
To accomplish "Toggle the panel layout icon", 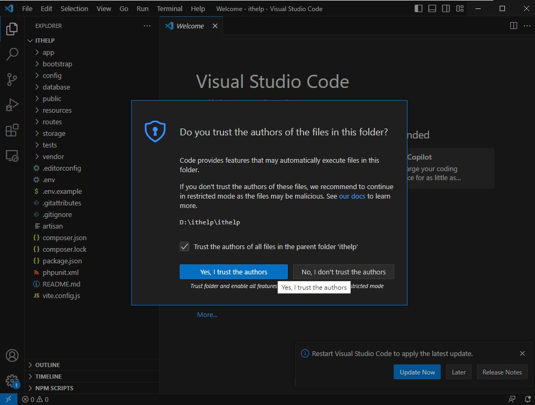I will (x=432, y=8).
